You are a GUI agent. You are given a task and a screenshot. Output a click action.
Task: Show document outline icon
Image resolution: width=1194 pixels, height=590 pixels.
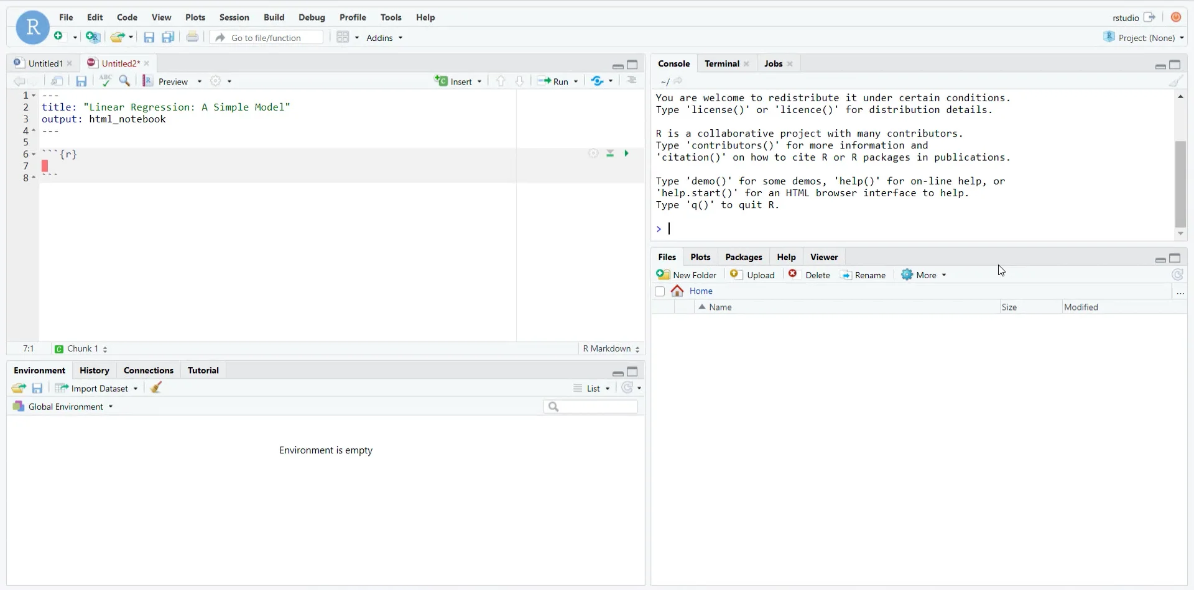pos(632,81)
